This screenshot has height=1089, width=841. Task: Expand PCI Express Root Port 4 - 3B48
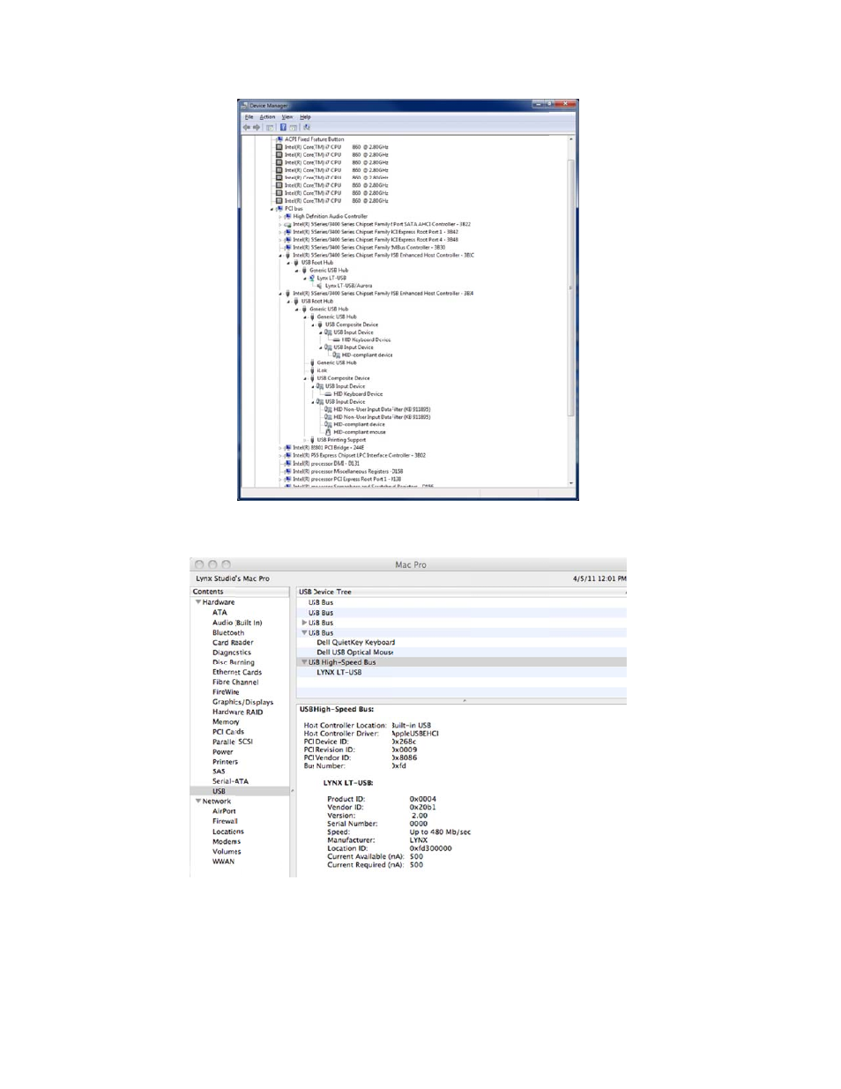click(x=280, y=240)
